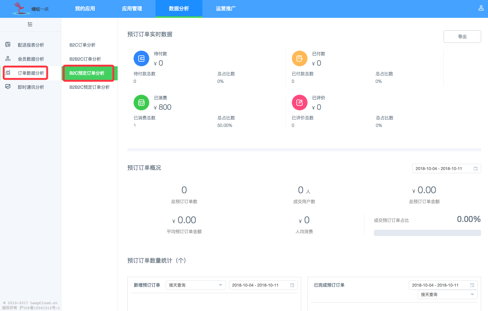The image size is (488, 311).
Task: Click the 预订订单数量统计（个） heading
Action: point(156,261)
